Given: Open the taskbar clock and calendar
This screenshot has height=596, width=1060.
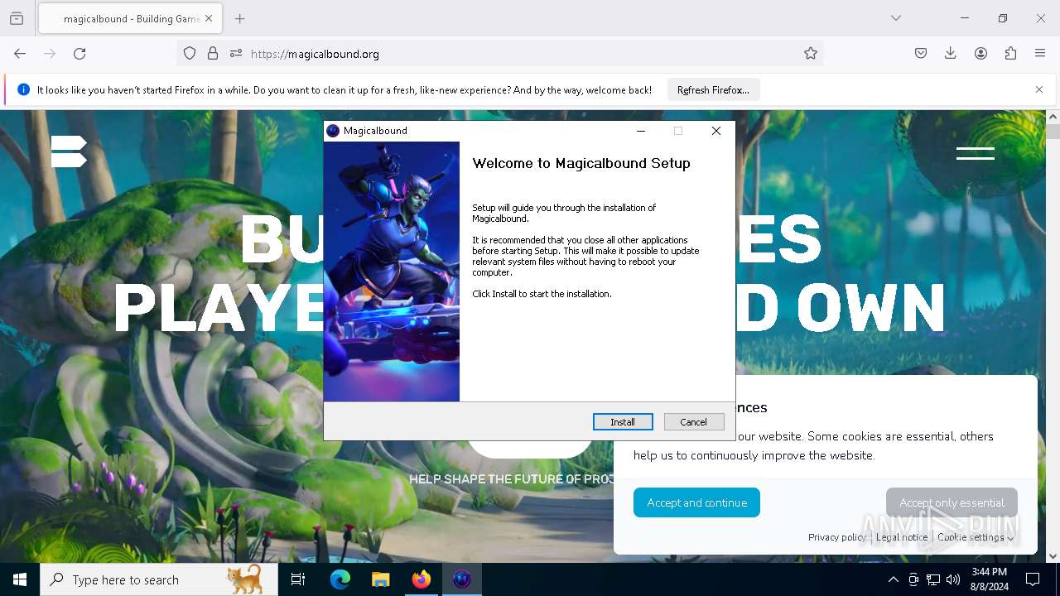Looking at the screenshot, I should [990, 579].
